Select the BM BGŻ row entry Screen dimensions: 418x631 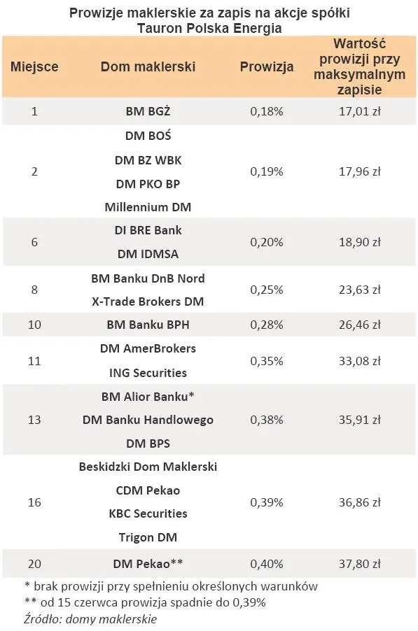209,111
